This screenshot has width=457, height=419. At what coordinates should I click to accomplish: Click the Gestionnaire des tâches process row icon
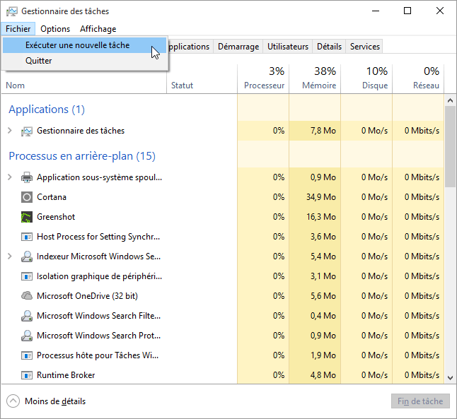point(27,131)
